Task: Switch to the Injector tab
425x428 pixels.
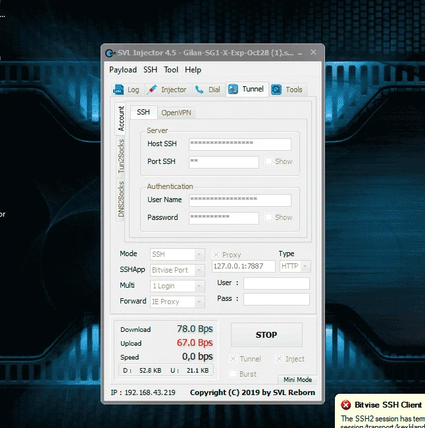Action: tap(168, 90)
